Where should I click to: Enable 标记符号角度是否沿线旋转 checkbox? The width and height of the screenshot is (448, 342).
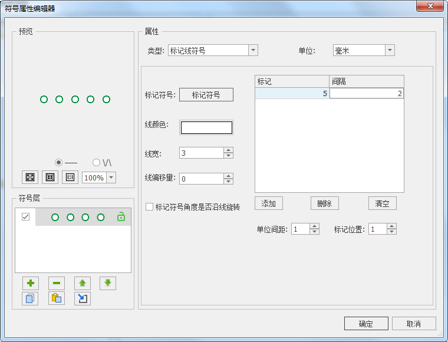pos(150,207)
